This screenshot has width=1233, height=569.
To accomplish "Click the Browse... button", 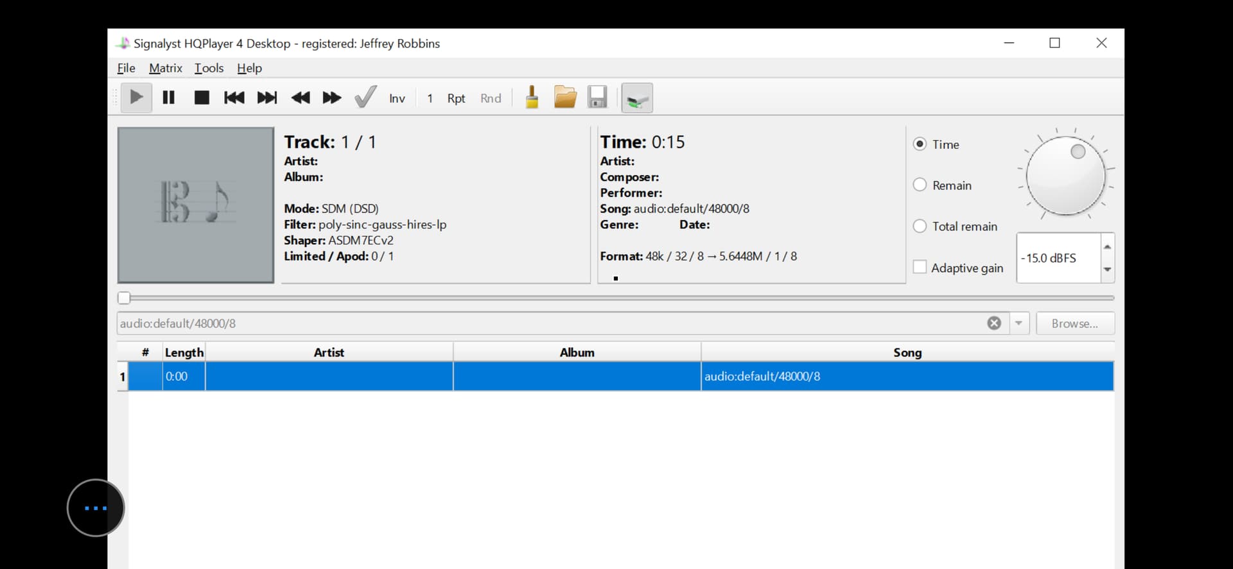I will (x=1074, y=323).
